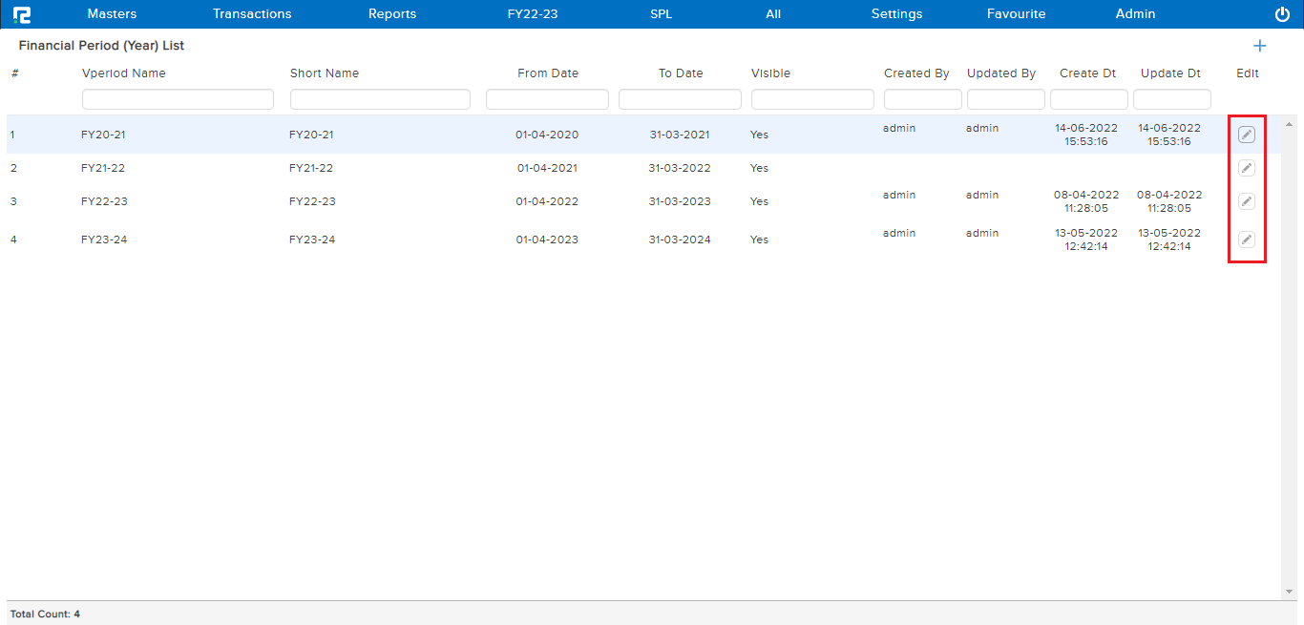1304x625 pixels.
Task: Expand the SPL company selector
Action: [x=661, y=14]
